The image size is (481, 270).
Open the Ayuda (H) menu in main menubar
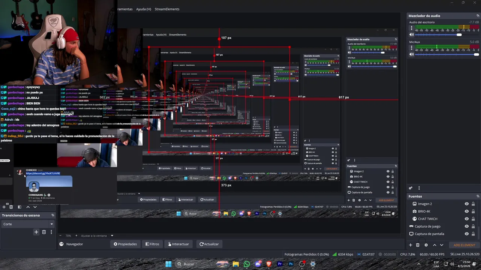pyautogui.click(x=144, y=9)
